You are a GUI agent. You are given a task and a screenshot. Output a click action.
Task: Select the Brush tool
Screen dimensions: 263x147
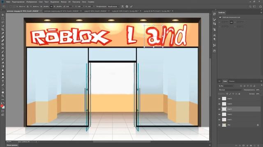[x=3, y=52]
